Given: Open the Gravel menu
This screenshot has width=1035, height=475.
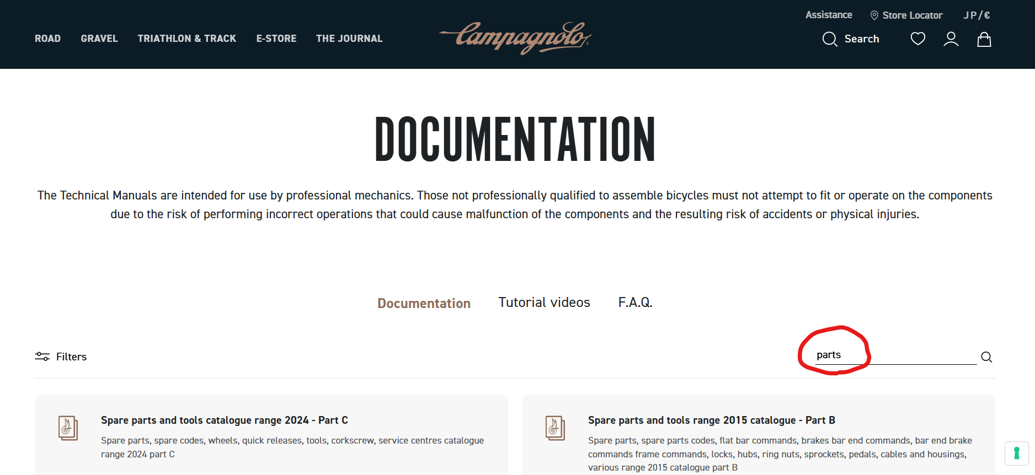Looking at the screenshot, I should point(99,39).
